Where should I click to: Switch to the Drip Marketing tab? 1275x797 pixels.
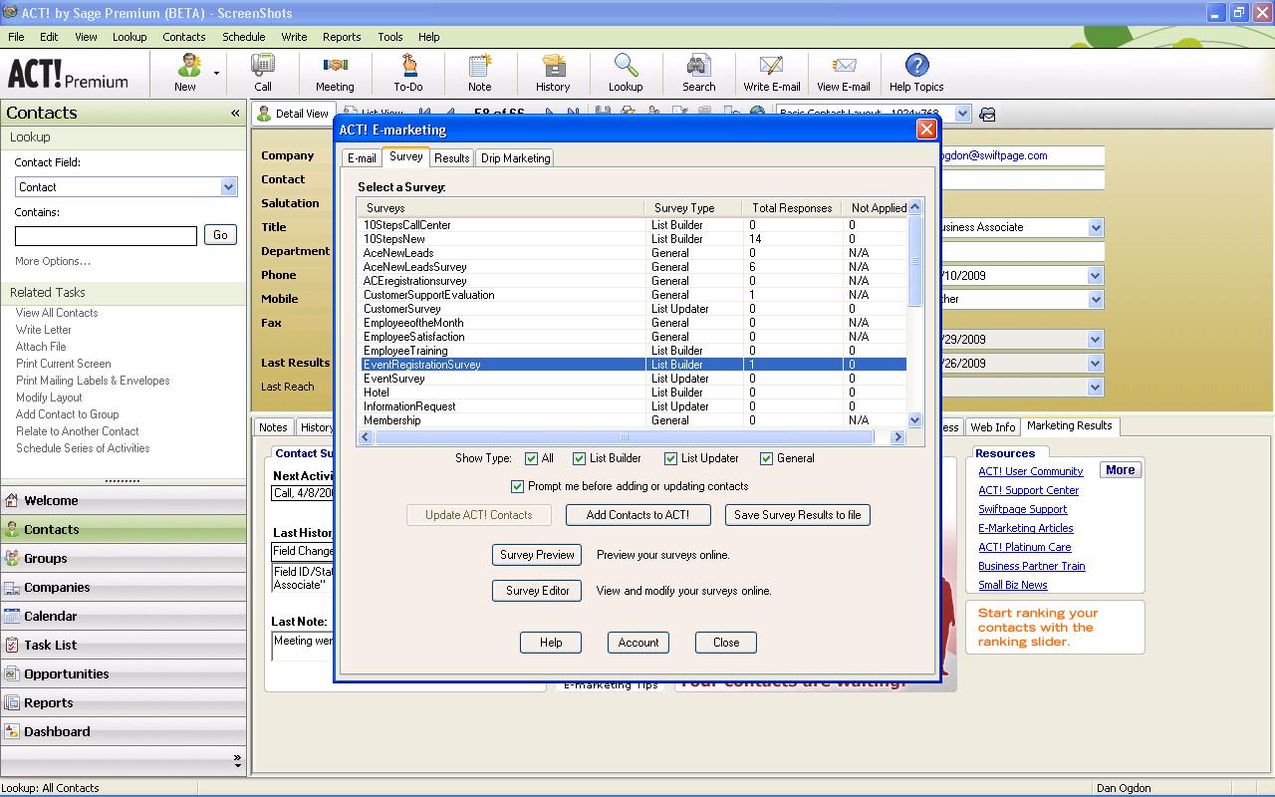[515, 158]
